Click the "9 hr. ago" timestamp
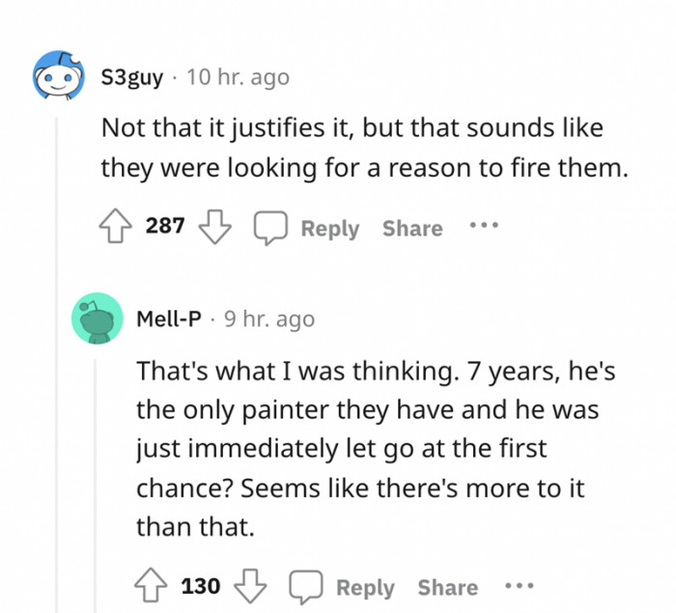The width and height of the screenshot is (676, 613). [x=269, y=319]
